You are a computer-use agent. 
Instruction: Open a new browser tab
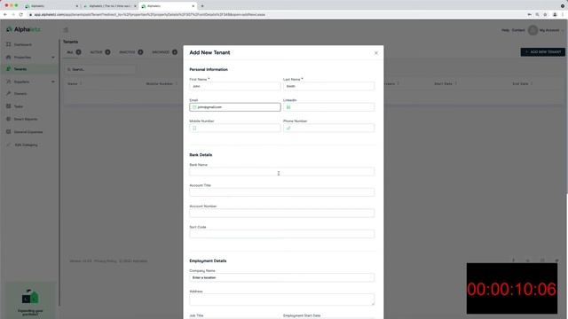tap(202, 6)
